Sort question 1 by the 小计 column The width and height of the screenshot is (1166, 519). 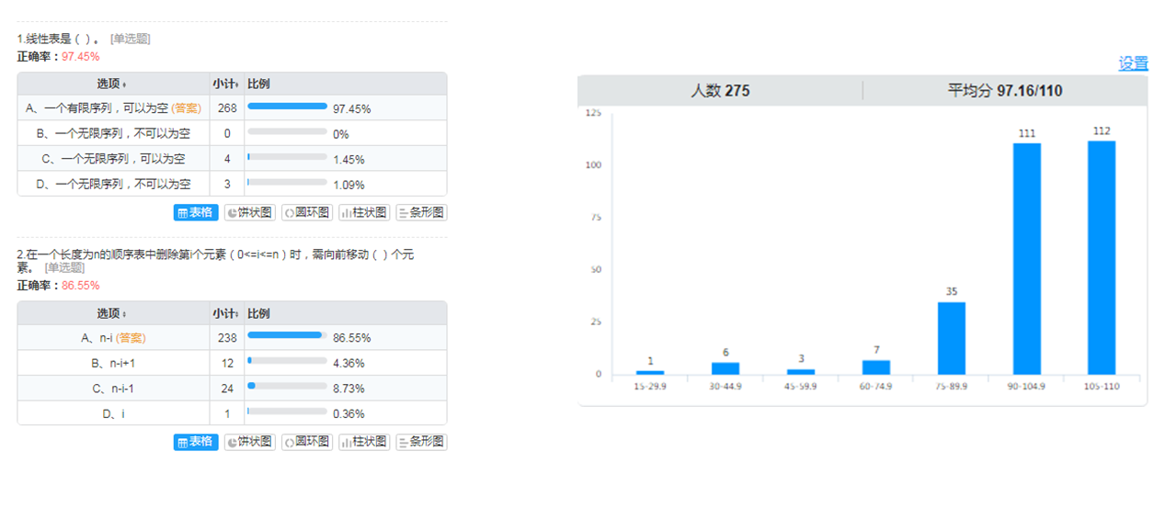pyautogui.click(x=225, y=84)
